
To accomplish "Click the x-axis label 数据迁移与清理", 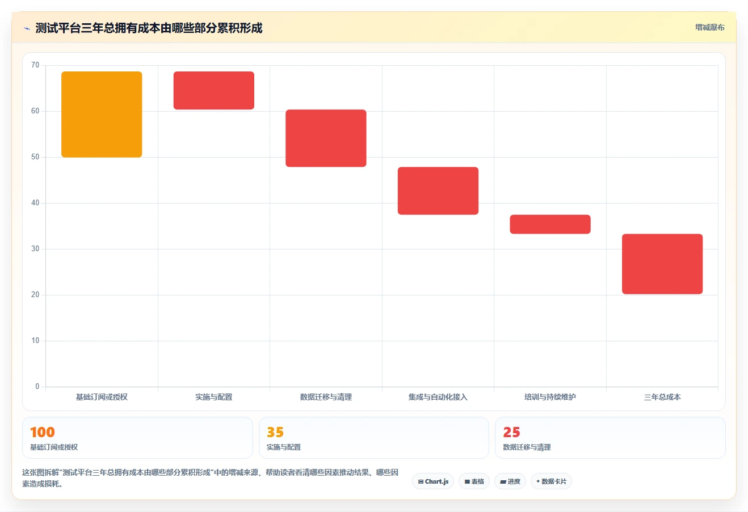I will [326, 397].
